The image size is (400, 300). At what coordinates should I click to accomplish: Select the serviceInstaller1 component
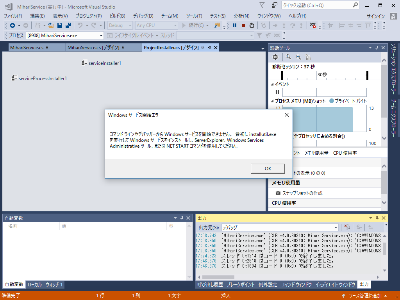tap(101, 63)
